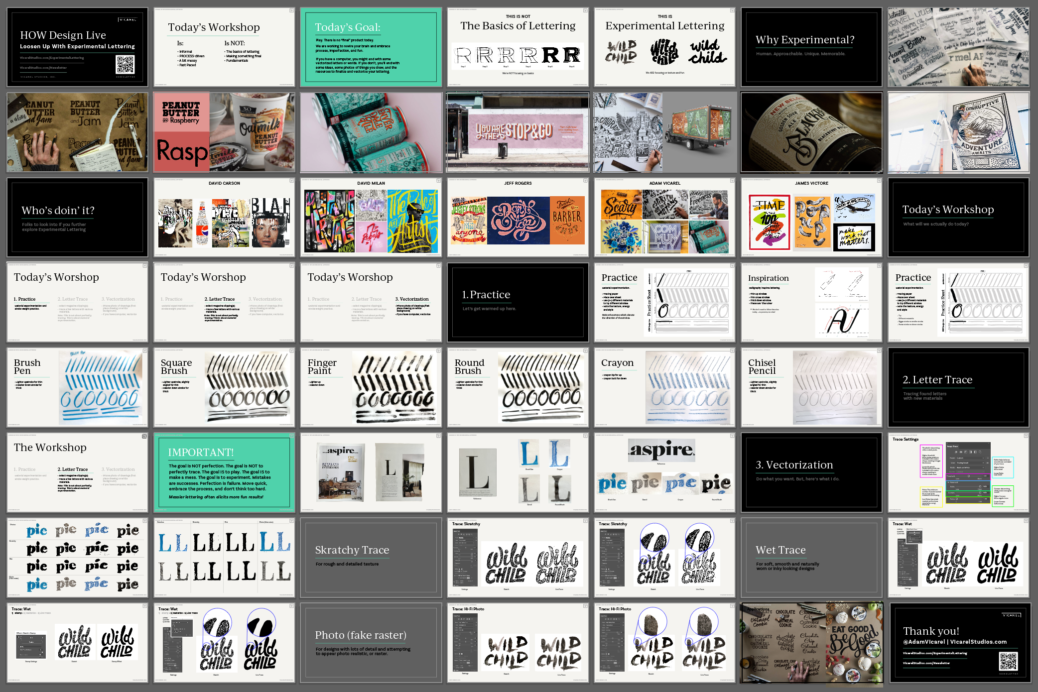Click the VicarelStudios.com/Newsletter link on the Thank you slide
Screen dimensions: 1038x692
[926, 663]
